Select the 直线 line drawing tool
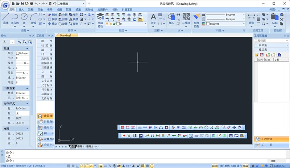This screenshot has height=168, width=290. coord(6,19)
